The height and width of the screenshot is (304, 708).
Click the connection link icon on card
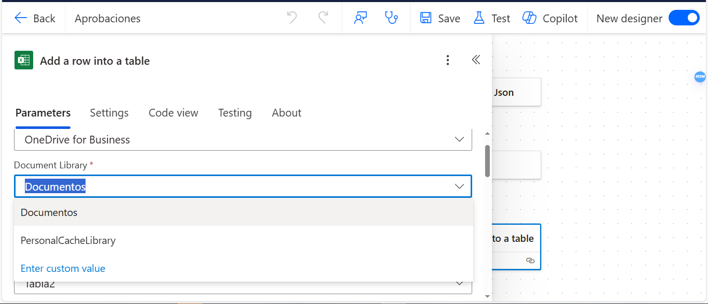[x=530, y=260]
